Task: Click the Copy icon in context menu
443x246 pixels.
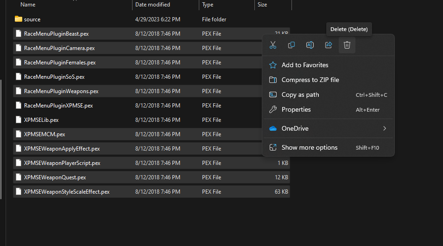Action: [x=291, y=45]
